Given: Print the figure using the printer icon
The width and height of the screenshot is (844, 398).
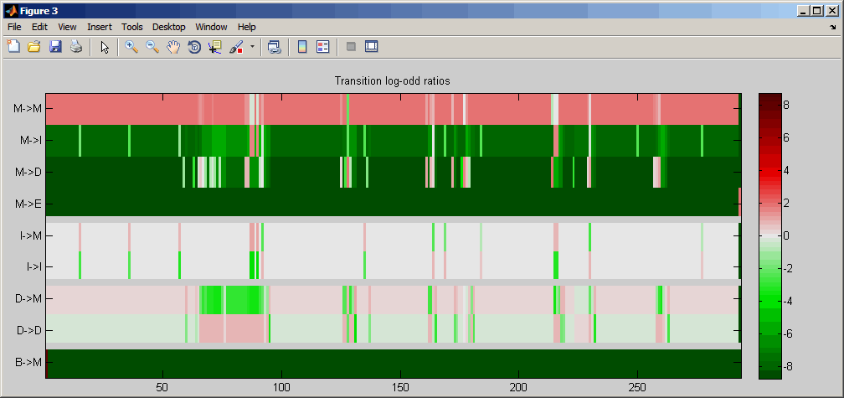Looking at the screenshot, I should point(76,47).
